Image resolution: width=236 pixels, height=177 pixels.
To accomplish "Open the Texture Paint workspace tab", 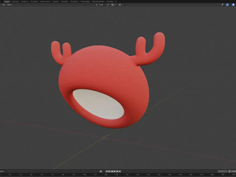I will pyautogui.click(x=45, y=1).
